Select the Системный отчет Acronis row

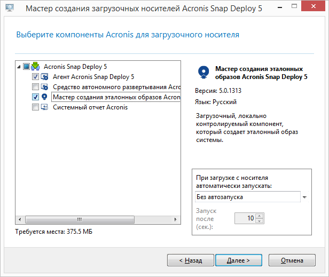90,107
